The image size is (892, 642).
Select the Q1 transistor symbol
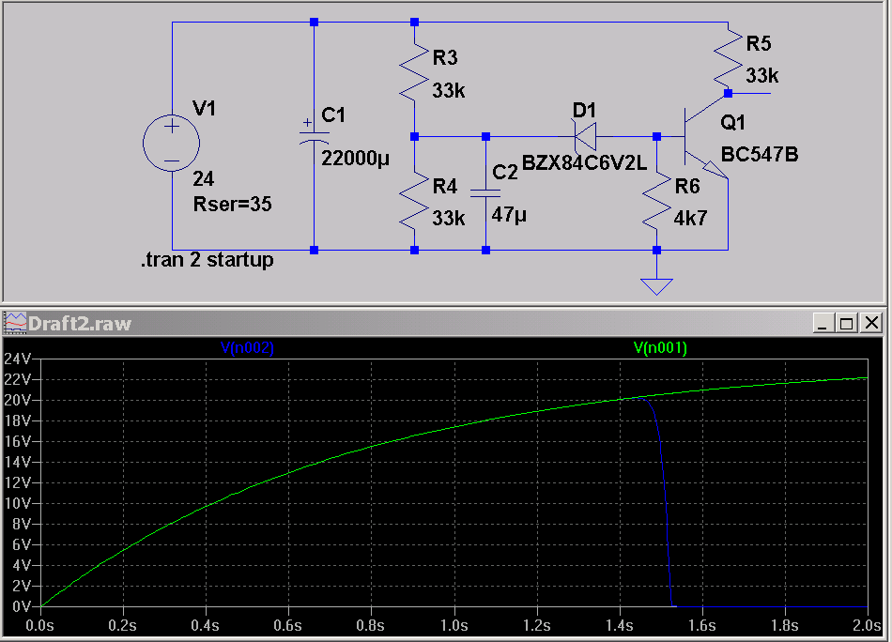(705, 136)
